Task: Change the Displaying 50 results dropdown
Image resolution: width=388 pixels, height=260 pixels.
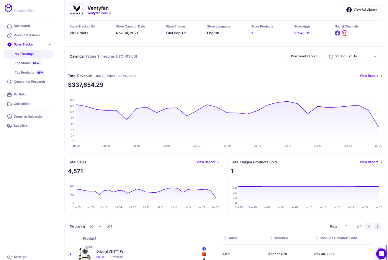Action: pyautogui.click(x=96, y=226)
